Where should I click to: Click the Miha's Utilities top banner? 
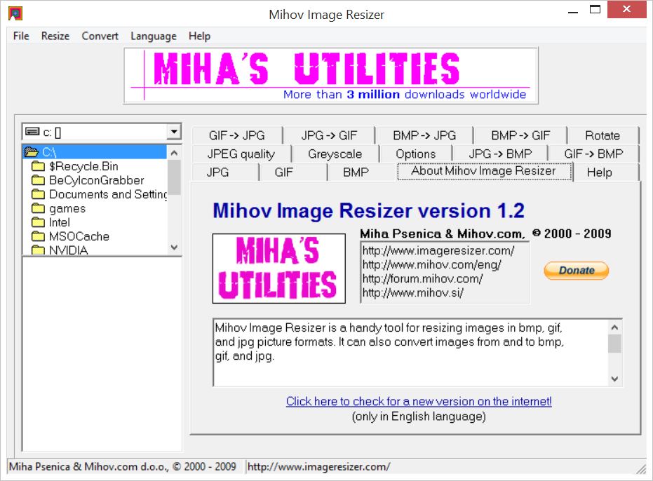[x=331, y=76]
